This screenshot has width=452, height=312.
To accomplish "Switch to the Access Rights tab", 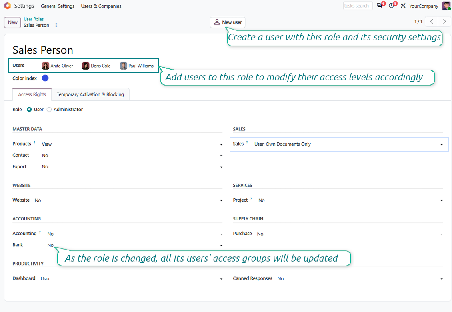I will [32, 94].
